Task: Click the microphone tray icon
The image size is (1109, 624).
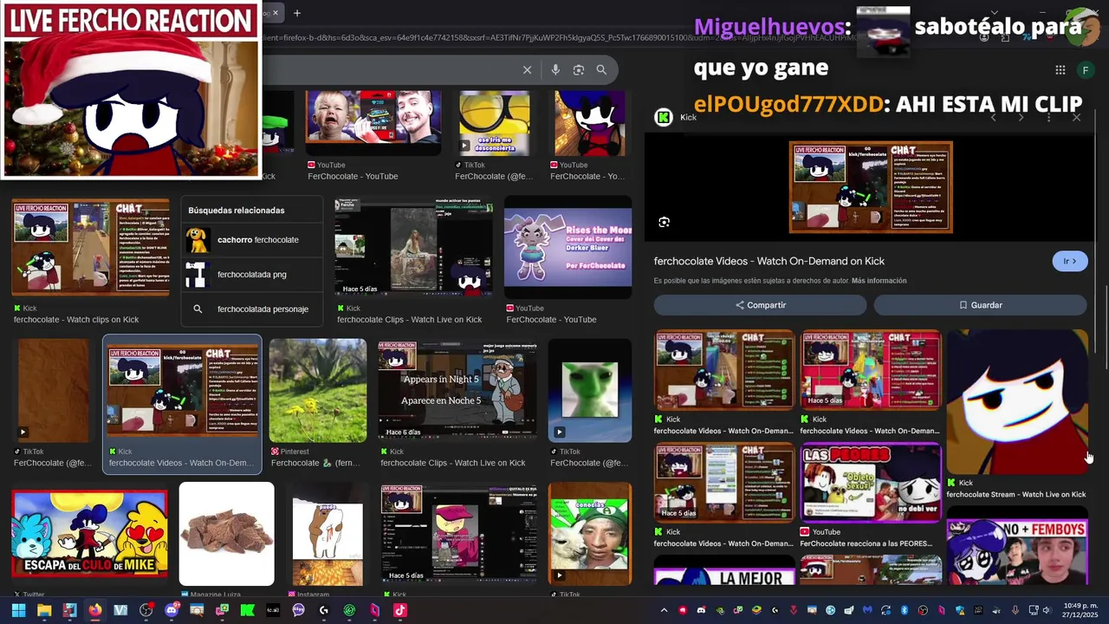Action: (x=1015, y=610)
